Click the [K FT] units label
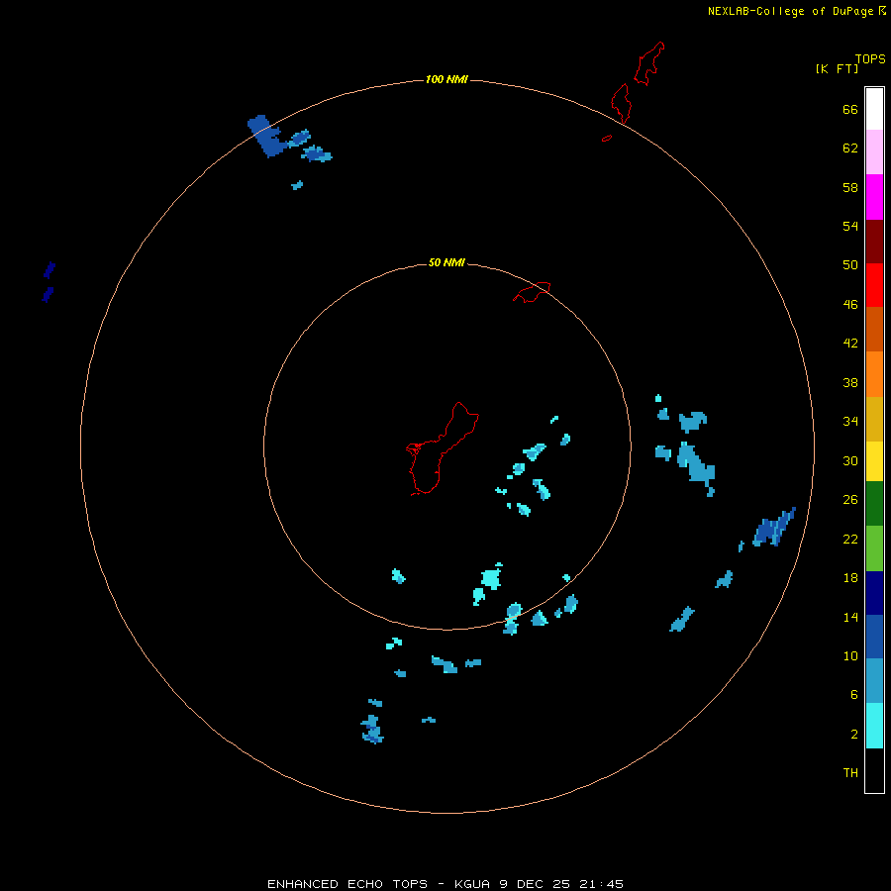The height and width of the screenshot is (891, 891). click(837, 68)
